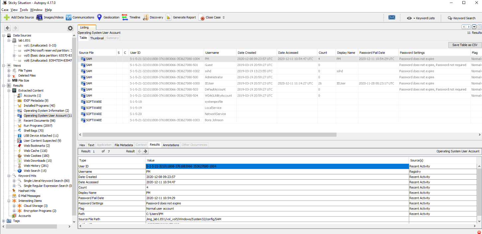Select Web Cookies (180) tree item
The width and height of the screenshot is (482, 234).
pyautogui.click(x=36, y=156)
